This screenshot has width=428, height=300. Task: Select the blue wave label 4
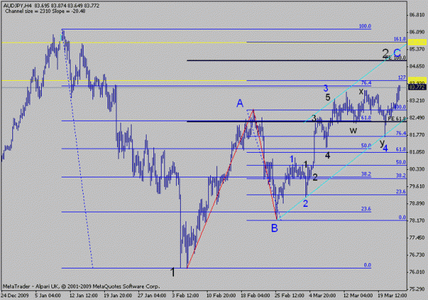(385, 149)
